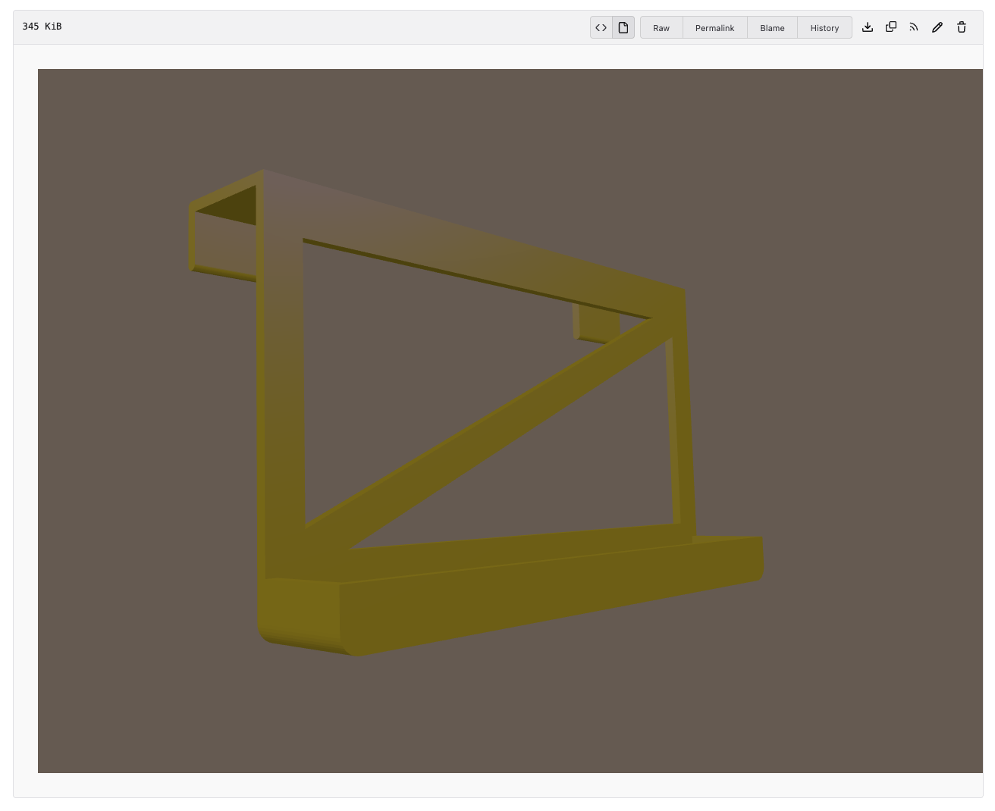995x811 pixels.
Task: Enable the code angle-brackets view toggle
Action: [x=601, y=27]
